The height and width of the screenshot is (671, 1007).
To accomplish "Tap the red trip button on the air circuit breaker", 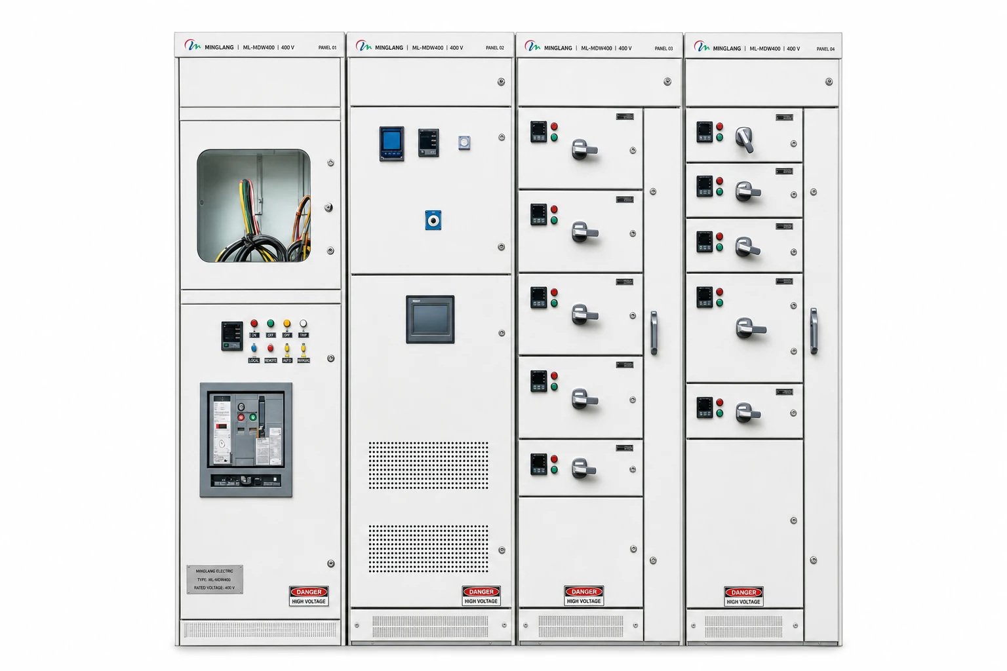I will (x=241, y=417).
